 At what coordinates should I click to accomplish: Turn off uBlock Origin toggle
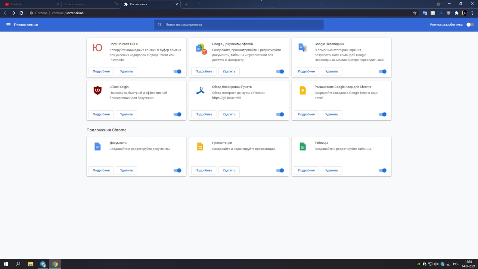[x=177, y=114]
